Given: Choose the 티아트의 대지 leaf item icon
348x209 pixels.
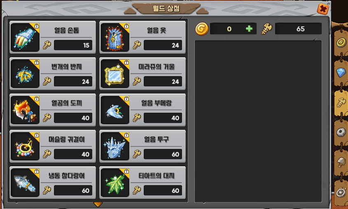Looking at the screenshot, I should coord(115,183).
